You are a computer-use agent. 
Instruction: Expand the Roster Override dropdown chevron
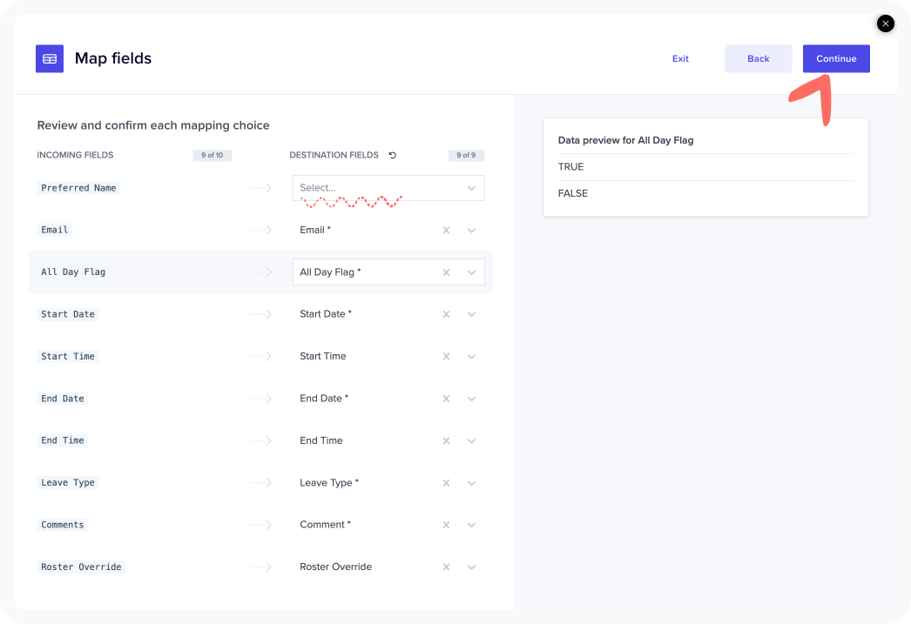coord(471,567)
